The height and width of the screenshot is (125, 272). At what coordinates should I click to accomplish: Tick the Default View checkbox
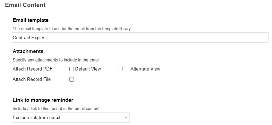click(71, 69)
